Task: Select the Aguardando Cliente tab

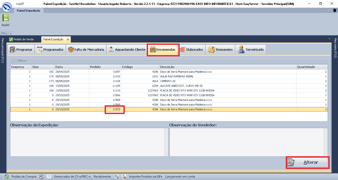Action: [127, 50]
